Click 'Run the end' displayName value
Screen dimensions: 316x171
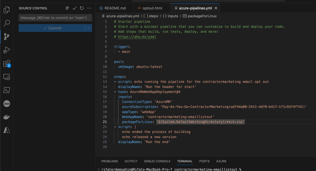point(157,142)
